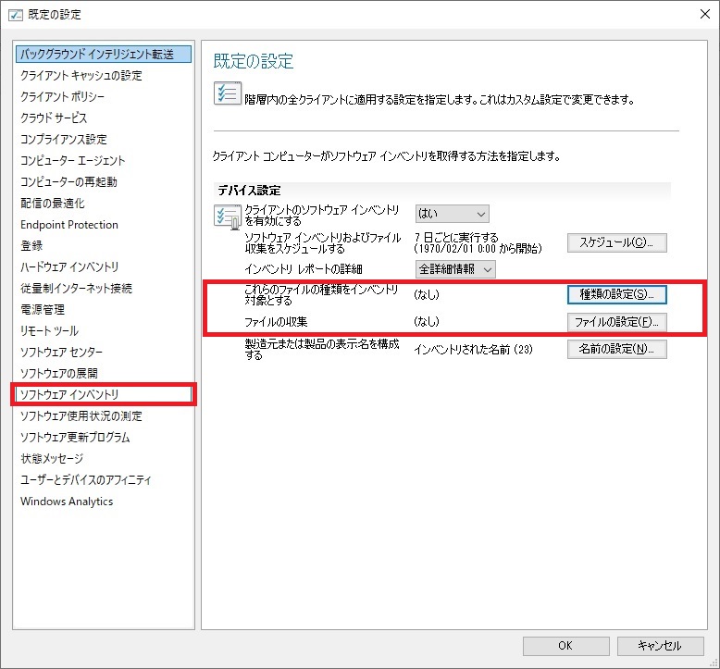Close the 既定の設定 dialog
The width and height of the screenshot is (720, 669).
coord(705,14)
